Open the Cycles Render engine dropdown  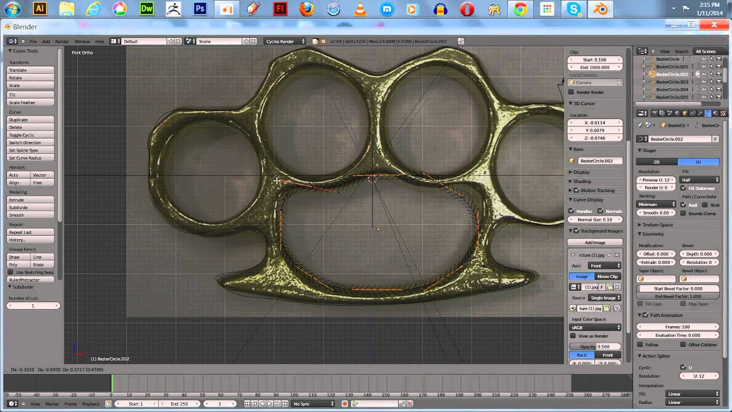[285, 41]
